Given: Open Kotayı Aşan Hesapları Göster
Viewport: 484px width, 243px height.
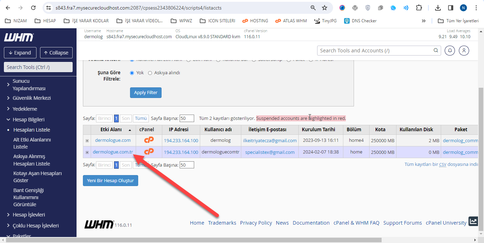Looking at the screenshot, I should tap(38, 177).
